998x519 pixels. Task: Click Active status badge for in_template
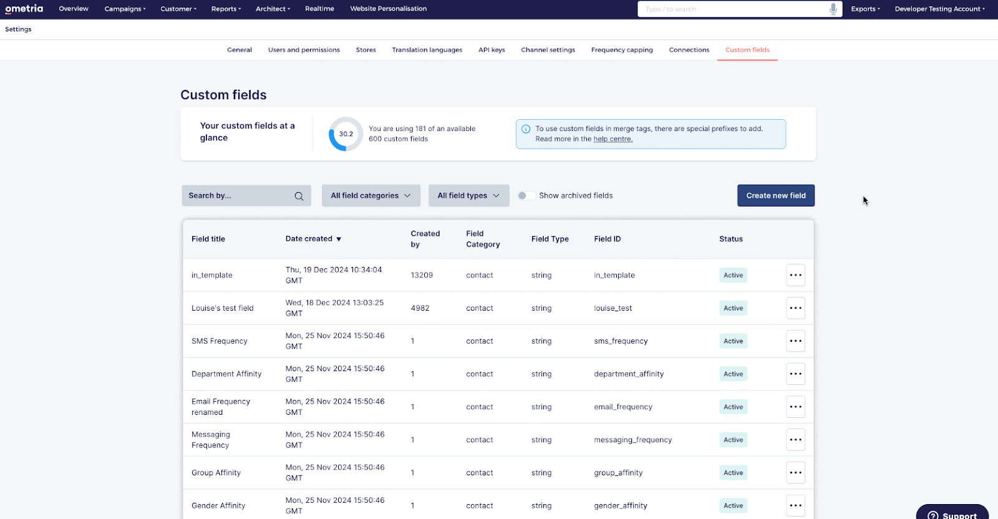coord(733,275)
